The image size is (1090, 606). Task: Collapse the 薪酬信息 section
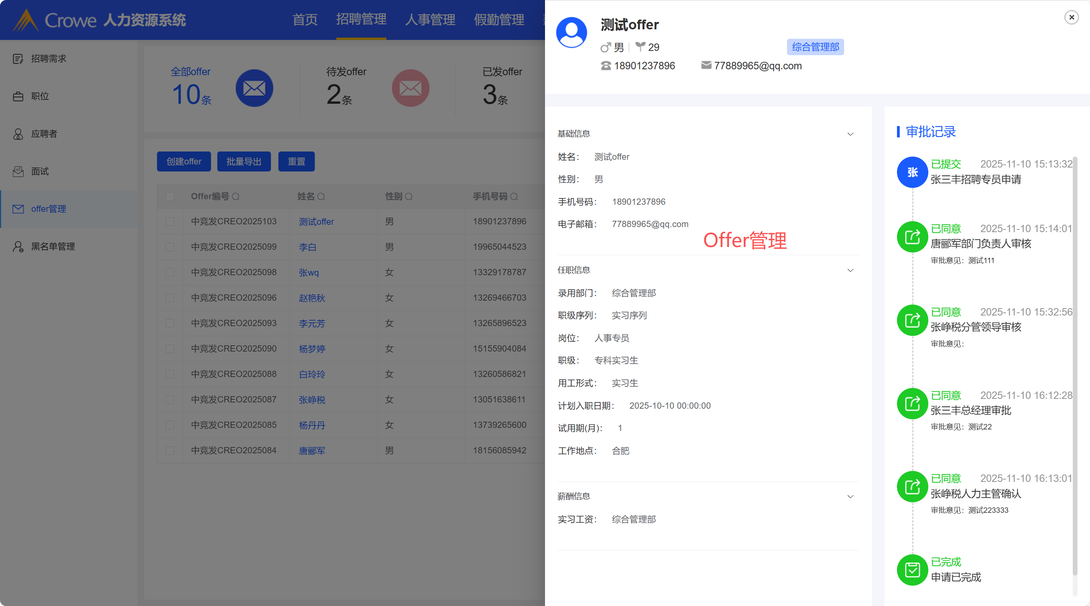(850, 497)
